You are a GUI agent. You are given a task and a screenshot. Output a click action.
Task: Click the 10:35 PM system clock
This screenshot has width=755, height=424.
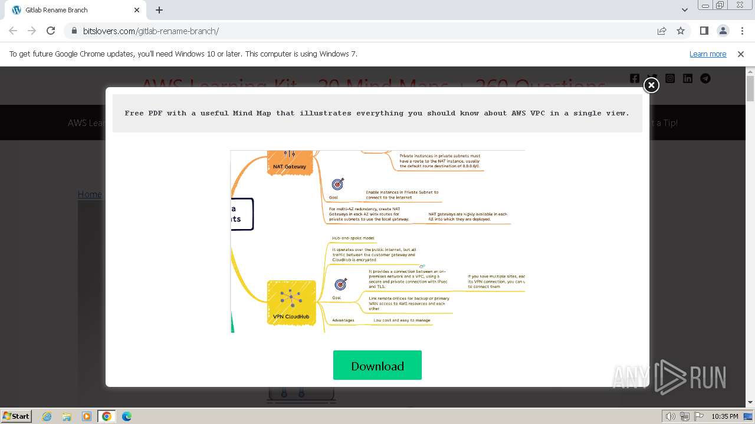tap(725, 416)
